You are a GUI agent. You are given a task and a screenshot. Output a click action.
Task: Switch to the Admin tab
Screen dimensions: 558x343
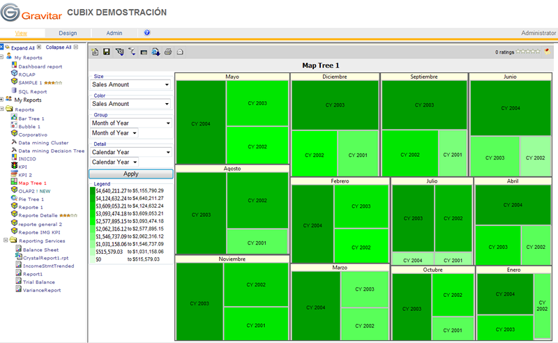[114, 33]
